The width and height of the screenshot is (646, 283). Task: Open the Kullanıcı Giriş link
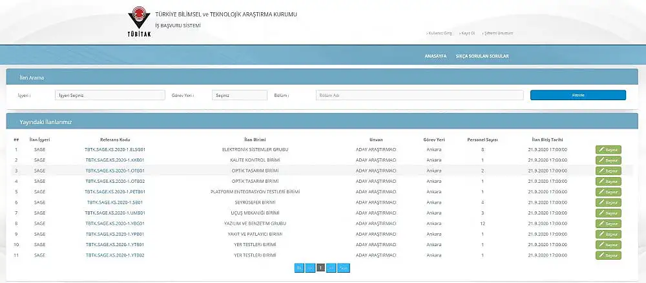(x=439, y=34)
